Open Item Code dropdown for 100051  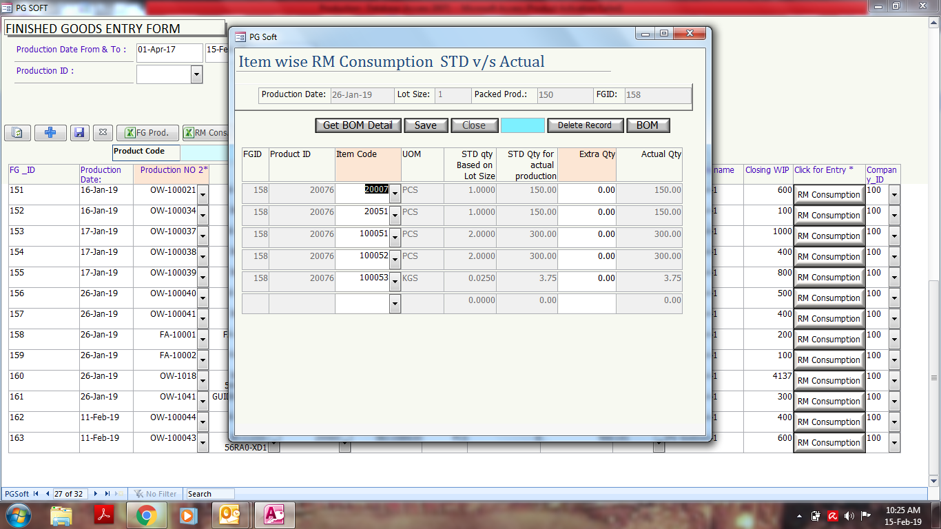pos(395,238)
